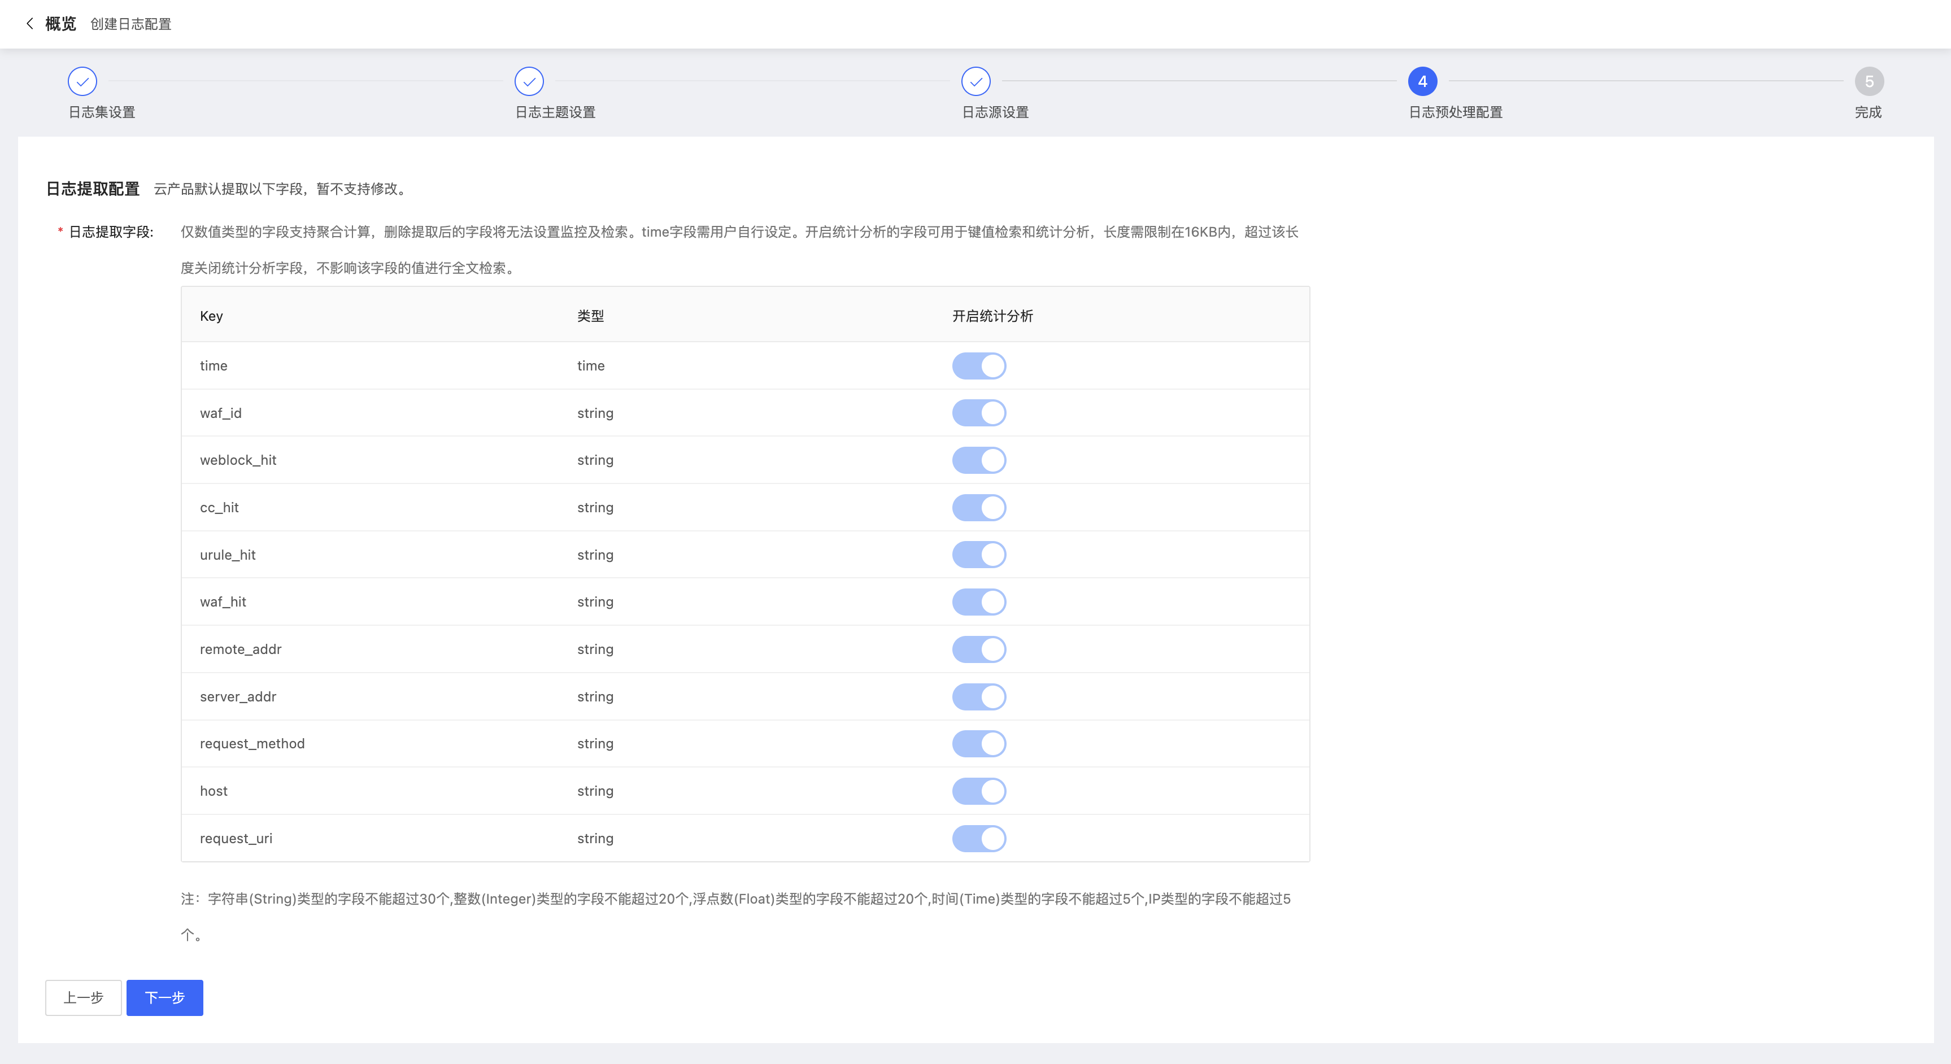Screen dimensions: 1951x1064
Task: Toggle statistics analysis for time field
Action: [978, 366]
